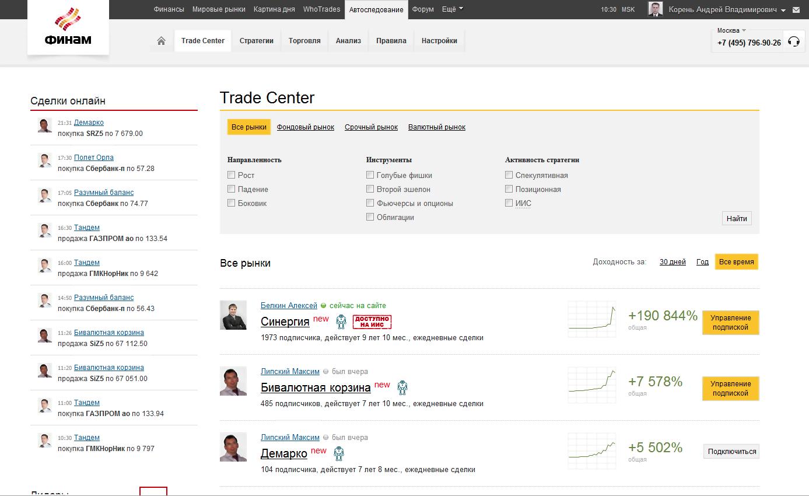Viewport: 809px width, 496px height.
Task: Click trader avatar of the 21:31 Демарко deal
Action: pyautogui.click(x=45, y=125)
